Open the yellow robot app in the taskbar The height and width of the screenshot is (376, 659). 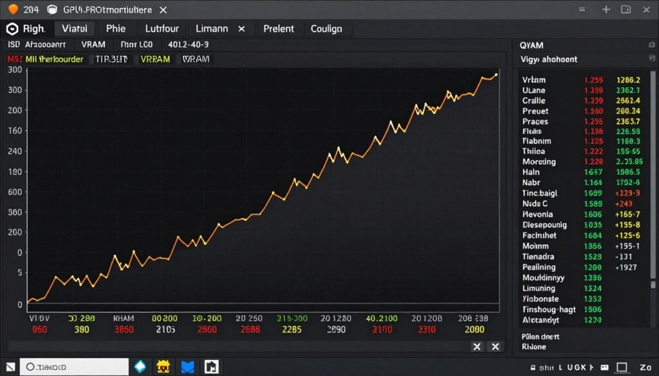[x=163, y=366]
